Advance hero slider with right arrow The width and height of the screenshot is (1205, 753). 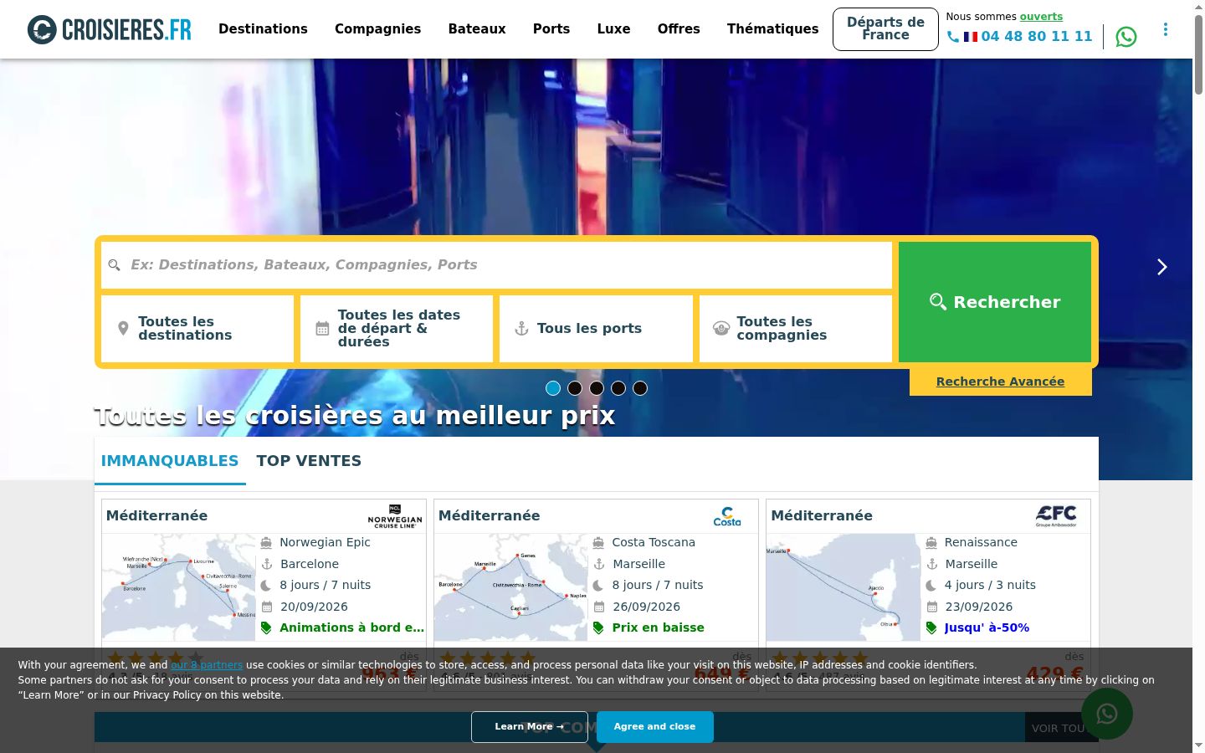coord(1161,267)
